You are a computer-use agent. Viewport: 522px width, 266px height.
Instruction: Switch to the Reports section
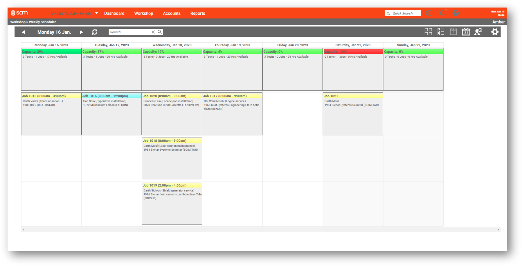198,13
